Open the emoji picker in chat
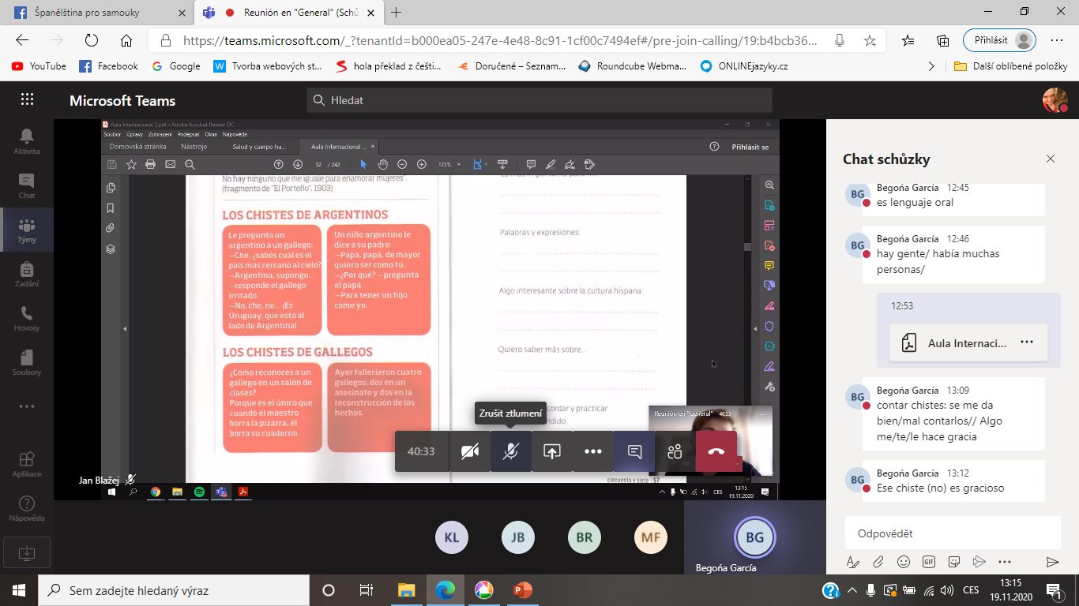The height and width of the screenshot is (606, 1079). pyautogui.click(x=904, y=562)
